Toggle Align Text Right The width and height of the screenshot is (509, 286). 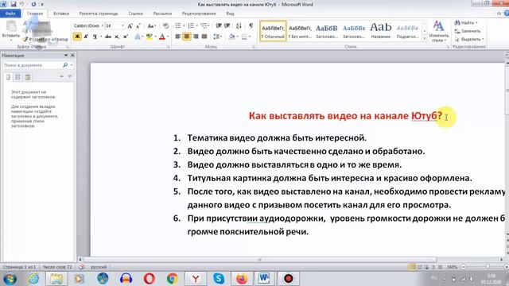click(196, 37)
